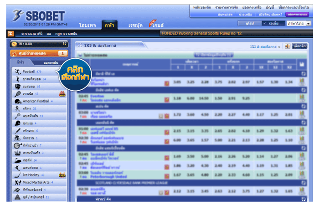Image resolution: width=319 pixels, height=205 pixels.
Task: Open the basketball (บาสเก็ตบอล) sport
Action: 40,79
